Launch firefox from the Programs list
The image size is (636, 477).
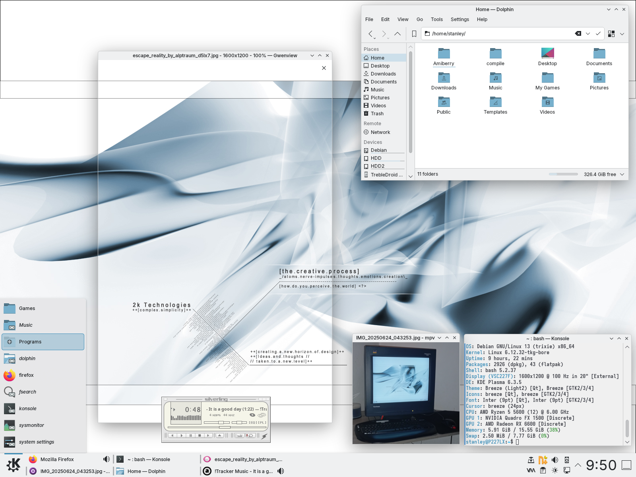(43, 375)
